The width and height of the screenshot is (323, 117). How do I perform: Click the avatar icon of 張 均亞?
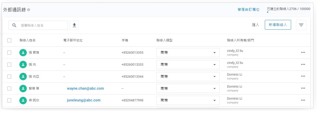[x=23, y=76]
